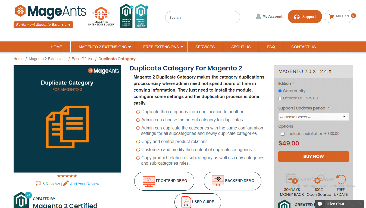The width and height of the screenshot is (366, 208).
Task: Open the Frontend Demo button
Action: [164, 181]
